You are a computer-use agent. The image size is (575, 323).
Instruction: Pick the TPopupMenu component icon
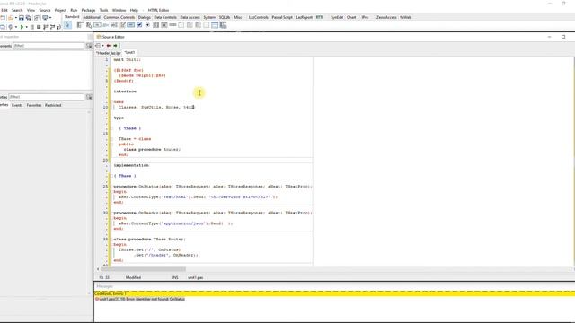89,25
